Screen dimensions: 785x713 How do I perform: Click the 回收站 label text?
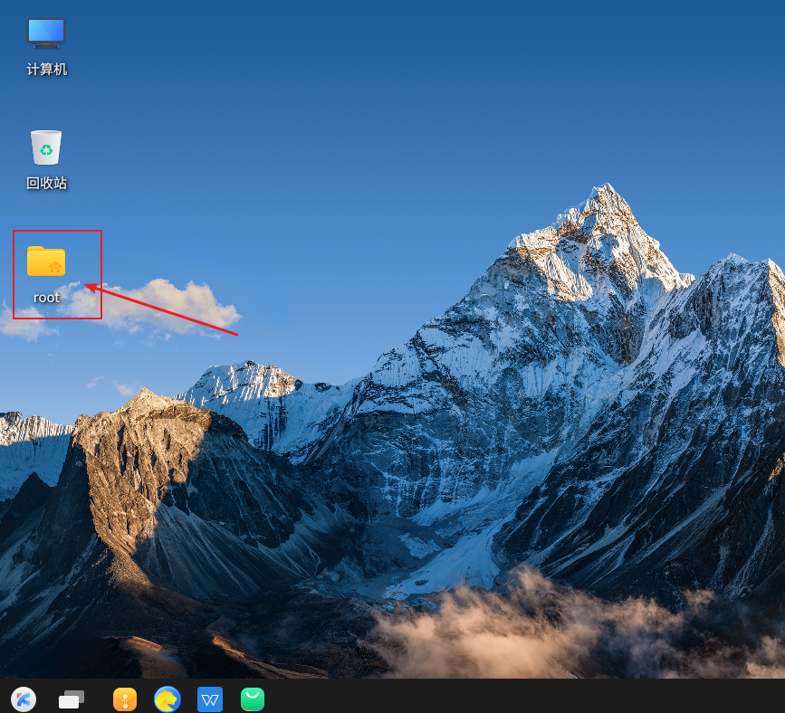click(x=46, y=183)
